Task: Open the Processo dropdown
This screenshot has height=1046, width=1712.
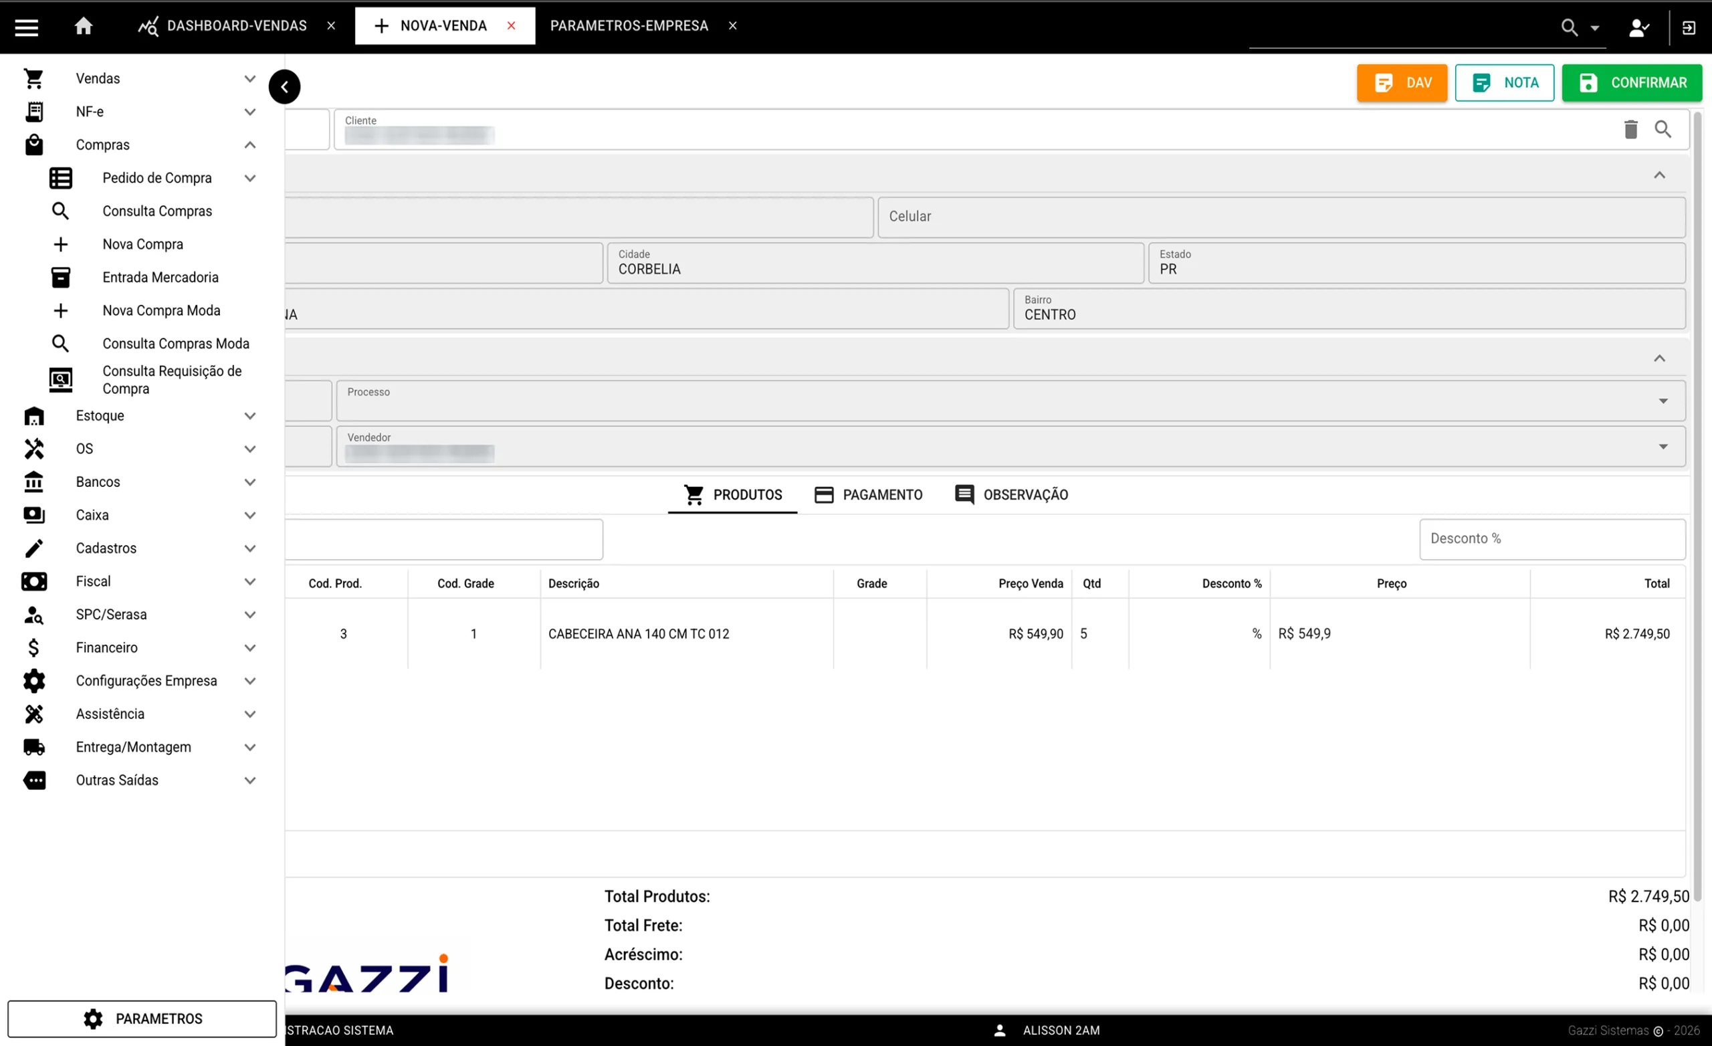Action: coord(1663,401)
